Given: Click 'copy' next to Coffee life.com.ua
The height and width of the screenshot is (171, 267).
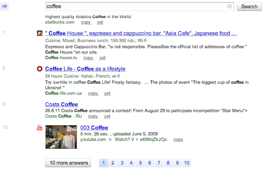Looking at the screenshot, I should (x=93, y=94).
